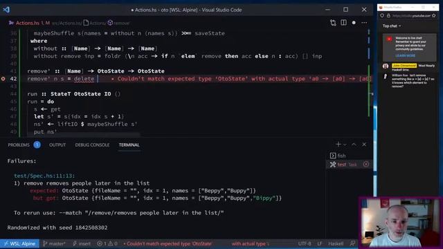Screen dimensions: 443x249
Task: Click the WSL: Alpine remote indicator
Action: click(19, 243)
